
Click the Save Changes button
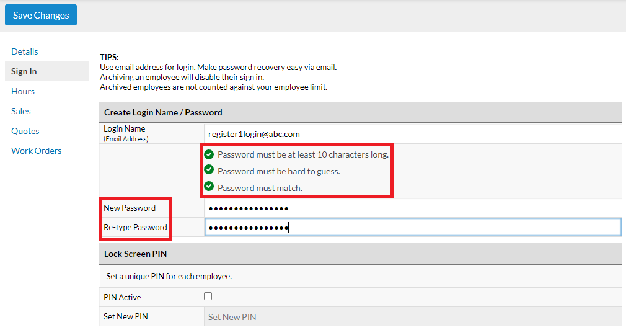click(x=41, y=16)
